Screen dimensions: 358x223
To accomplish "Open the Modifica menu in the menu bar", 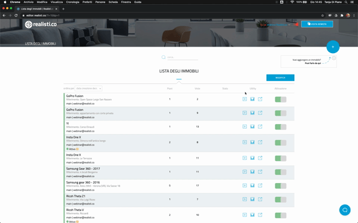I will coord(42,2).
